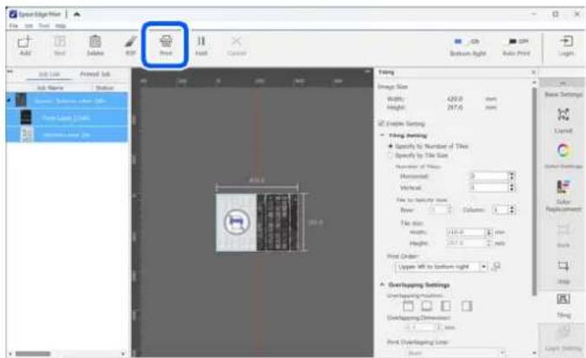
Task: Adjust the Column stepper
Action: pos(511,209)
